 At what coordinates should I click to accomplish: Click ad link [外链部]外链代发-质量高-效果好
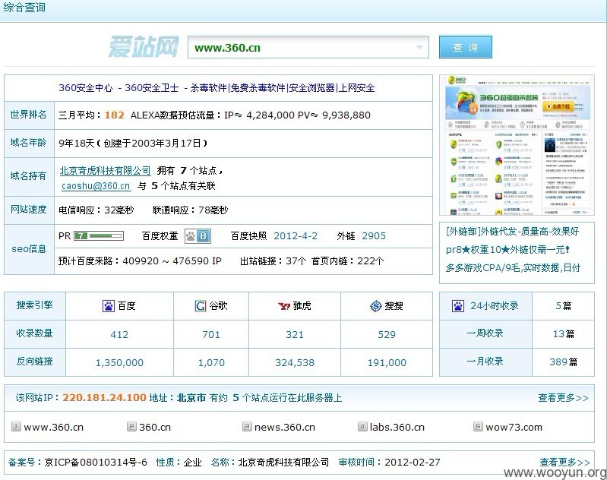point(512,232)
